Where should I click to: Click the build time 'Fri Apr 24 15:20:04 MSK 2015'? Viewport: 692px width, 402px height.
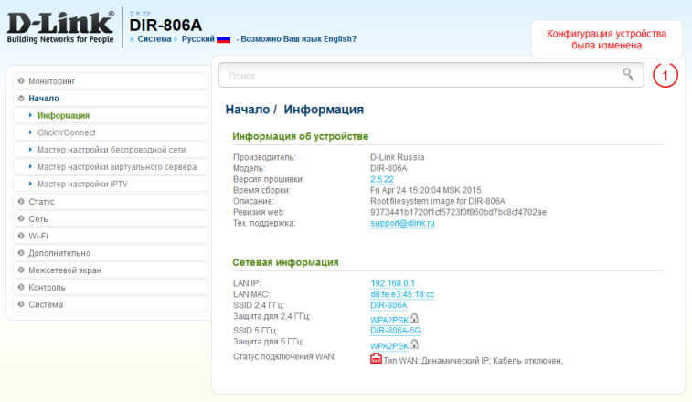coord(425,190)
